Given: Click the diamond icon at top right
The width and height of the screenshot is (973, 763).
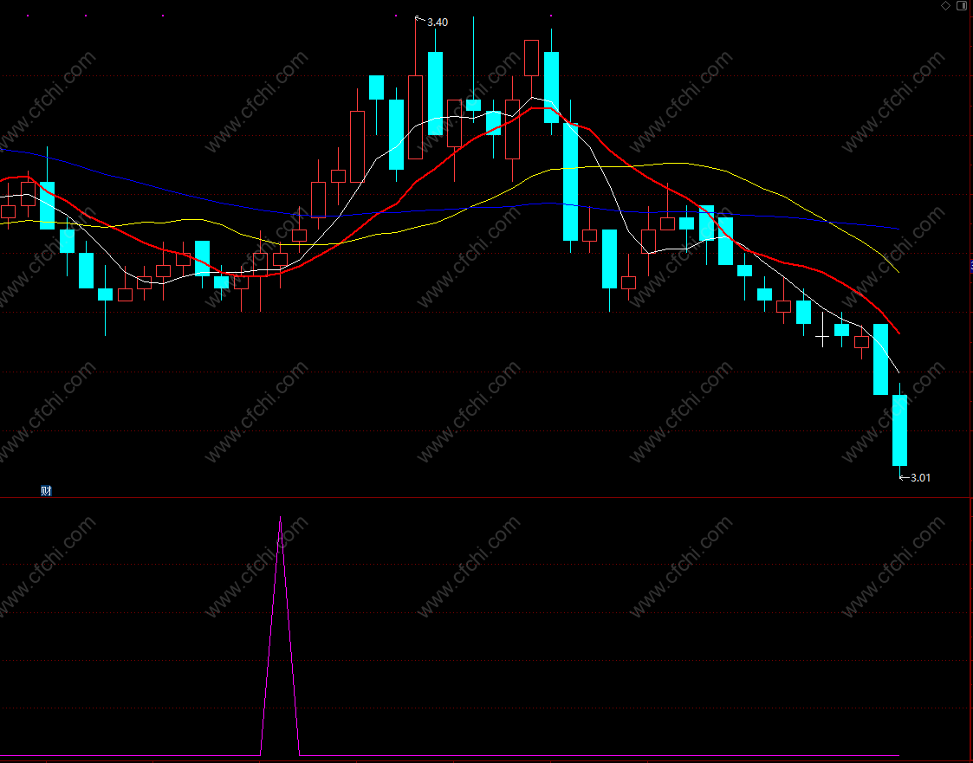Looking at the screenshot, I should click(x=945, y=5).
